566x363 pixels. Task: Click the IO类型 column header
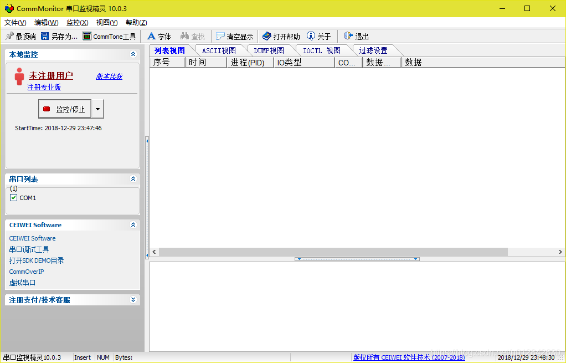pyautogui.click(x=304, y=63)
